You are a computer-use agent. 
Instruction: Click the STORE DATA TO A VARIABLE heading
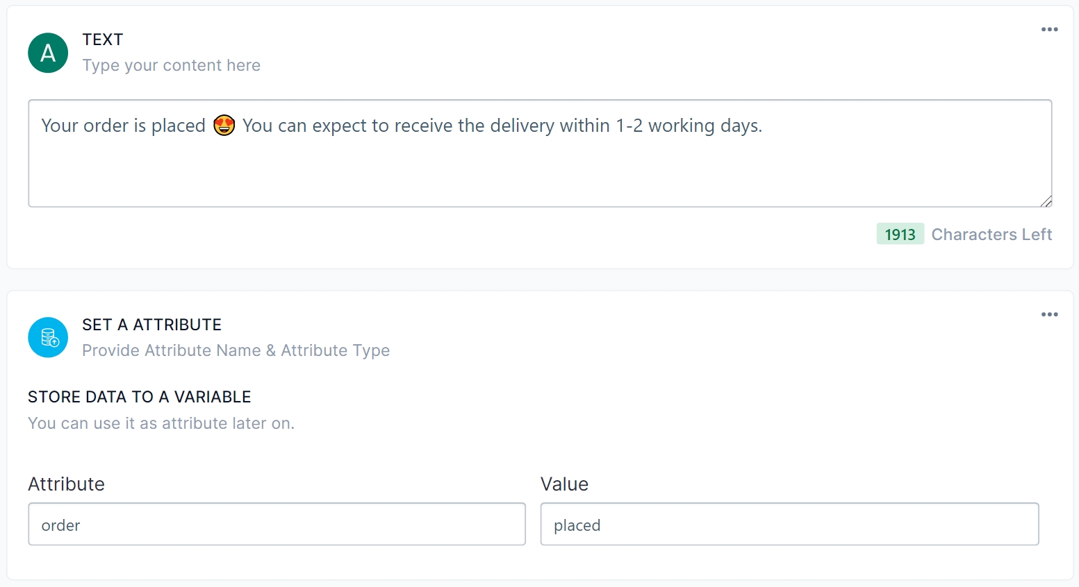[x=139, y=397]
